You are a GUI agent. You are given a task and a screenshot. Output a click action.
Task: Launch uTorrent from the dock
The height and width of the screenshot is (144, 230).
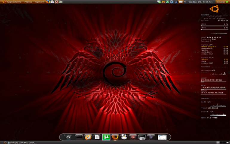[x=106, y=137]
